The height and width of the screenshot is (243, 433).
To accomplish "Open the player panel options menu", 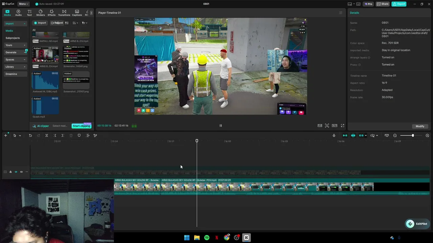I will coord(341,13).
